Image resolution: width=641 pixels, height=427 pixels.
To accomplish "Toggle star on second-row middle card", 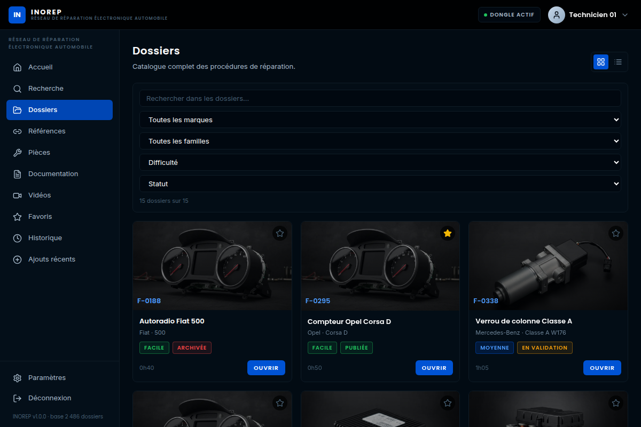I will click(448, 403).
